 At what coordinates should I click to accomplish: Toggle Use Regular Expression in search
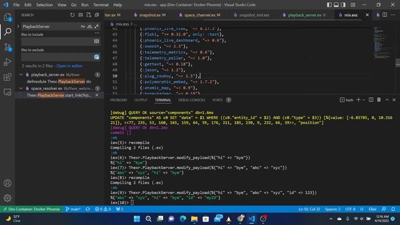[96, 26]
